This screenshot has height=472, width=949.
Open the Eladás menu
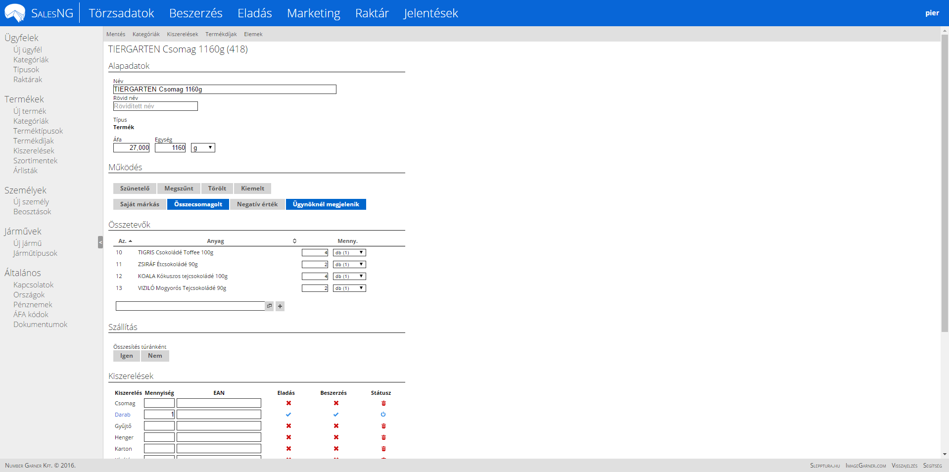[254, 13]
